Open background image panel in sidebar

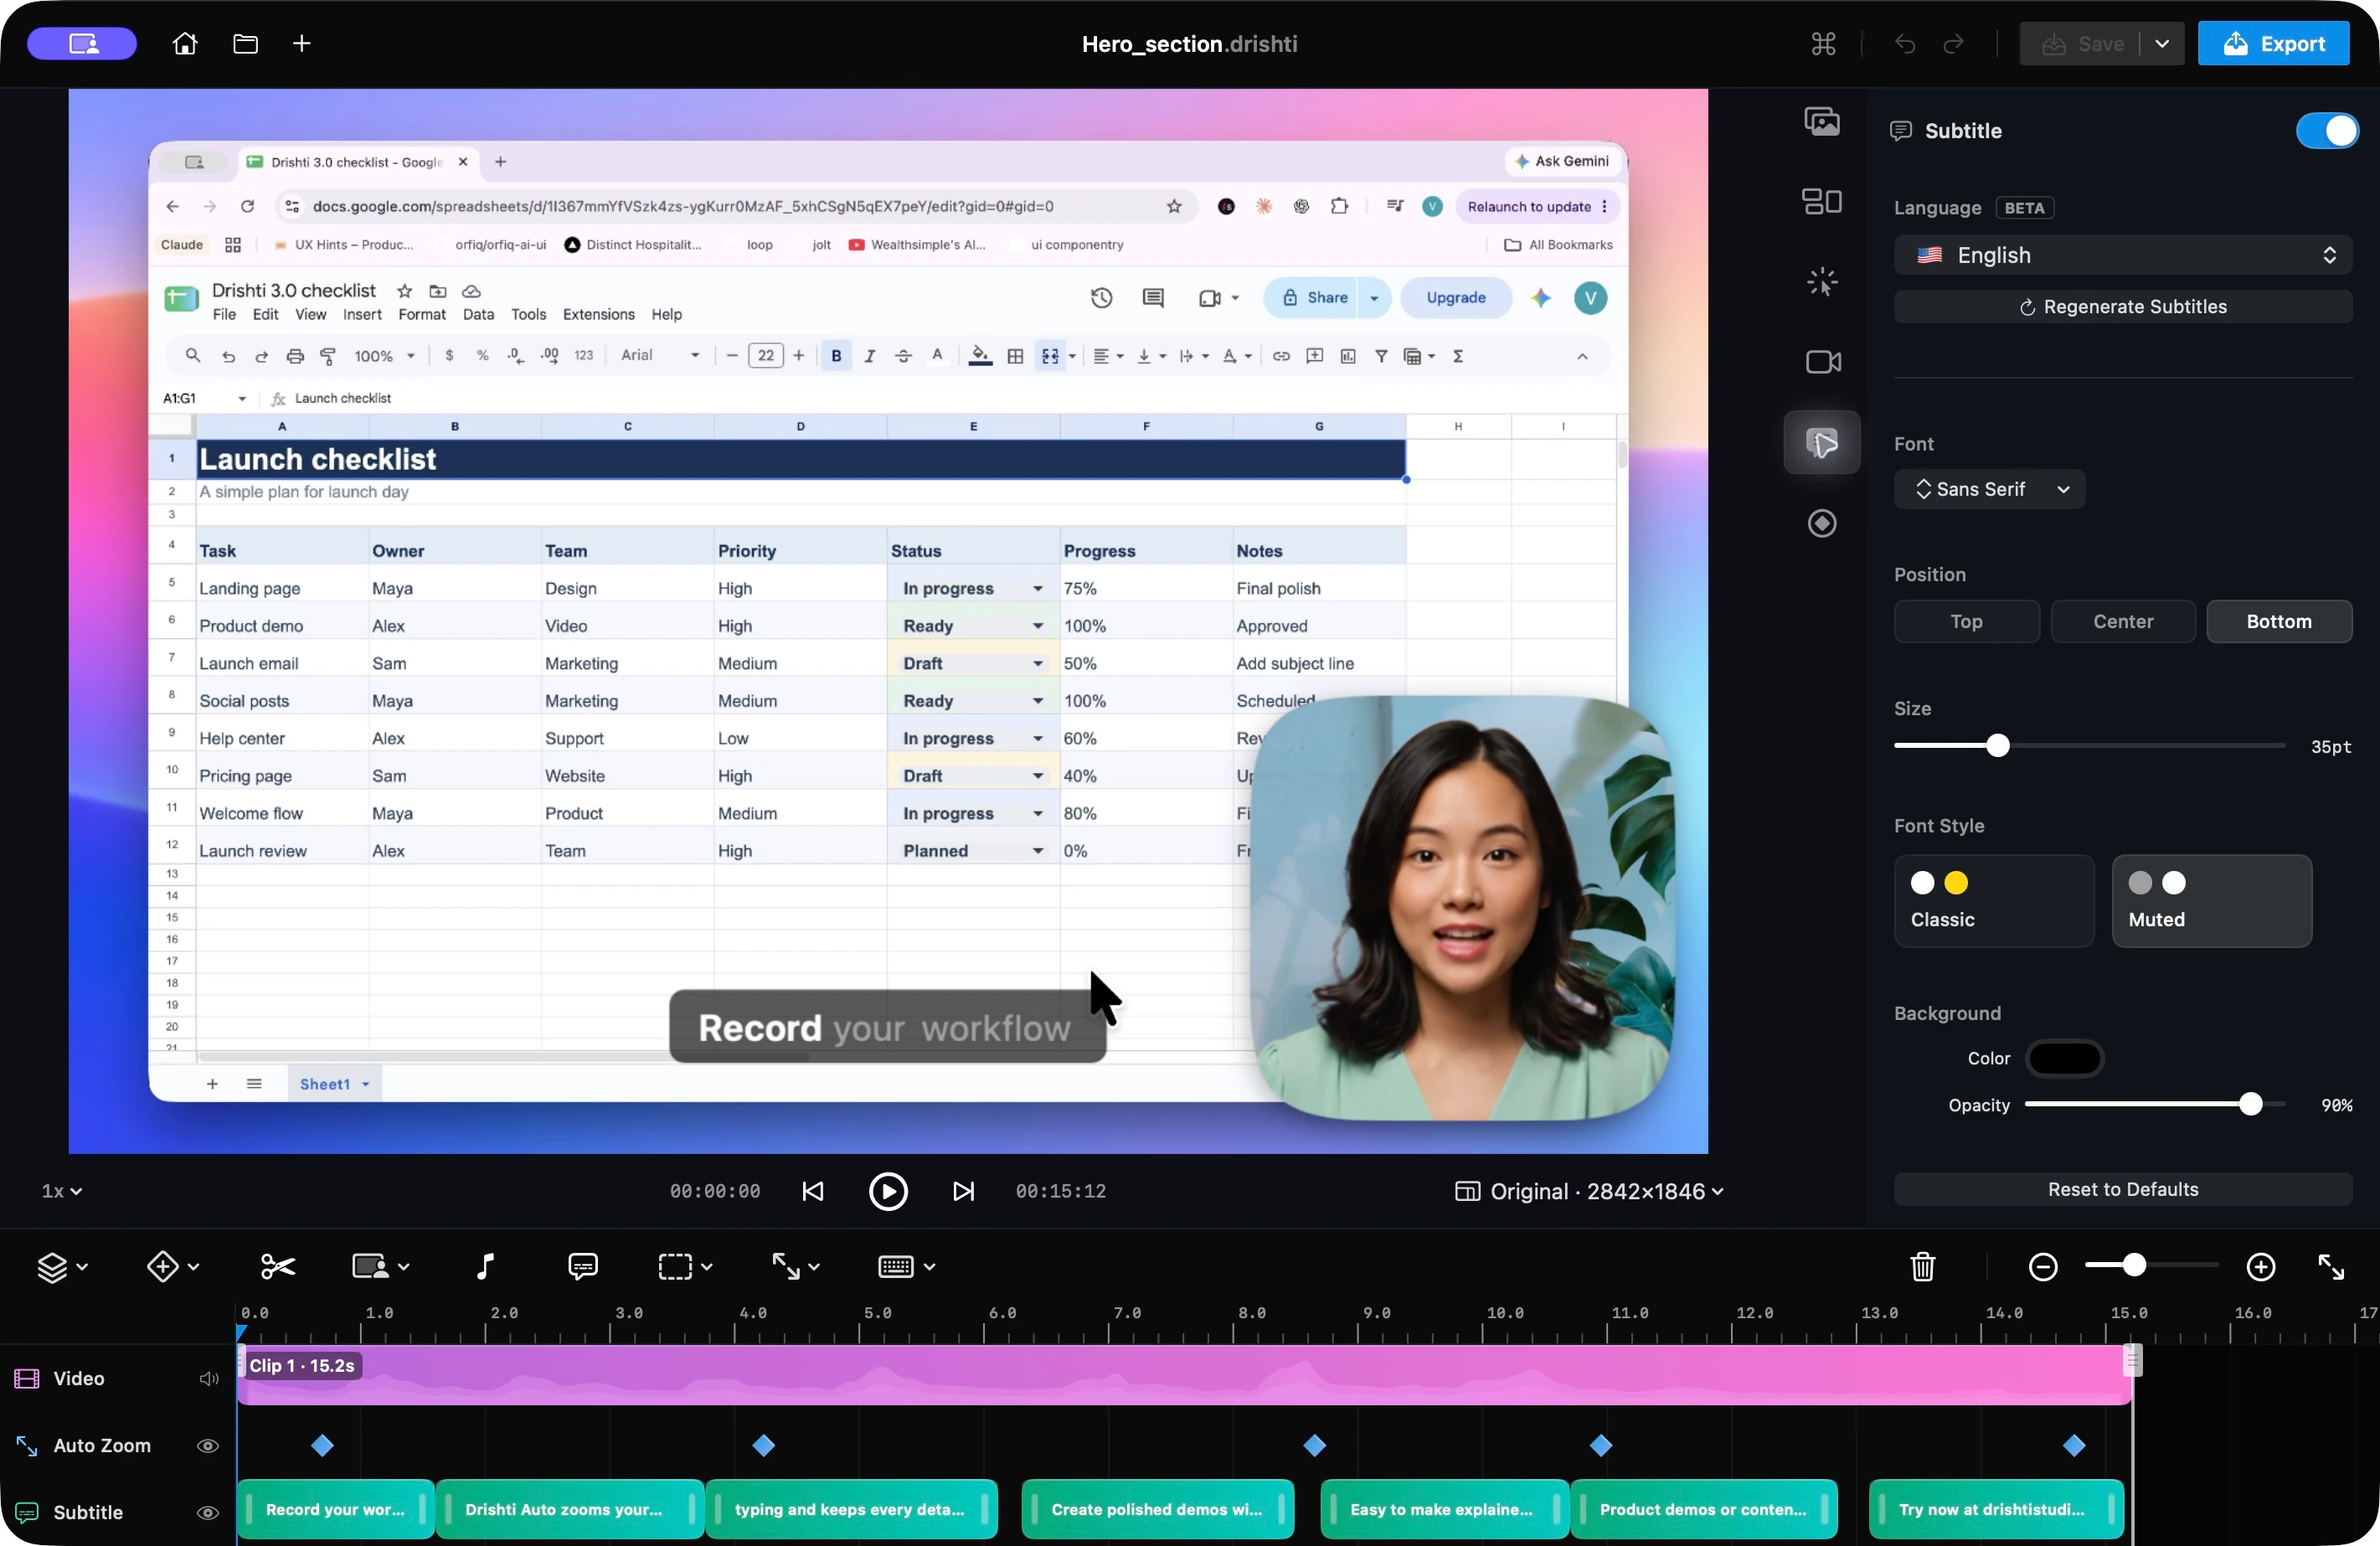pos(1822,121)
